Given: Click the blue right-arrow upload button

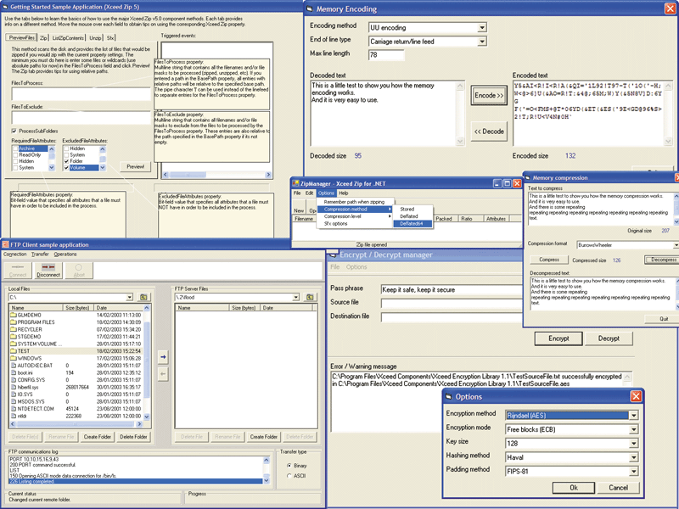Looking at the screenshot, I should pos(163,357).
